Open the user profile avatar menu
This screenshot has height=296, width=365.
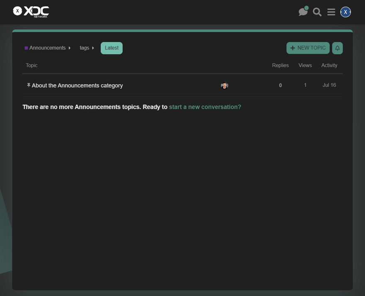(x=346, y=12)
